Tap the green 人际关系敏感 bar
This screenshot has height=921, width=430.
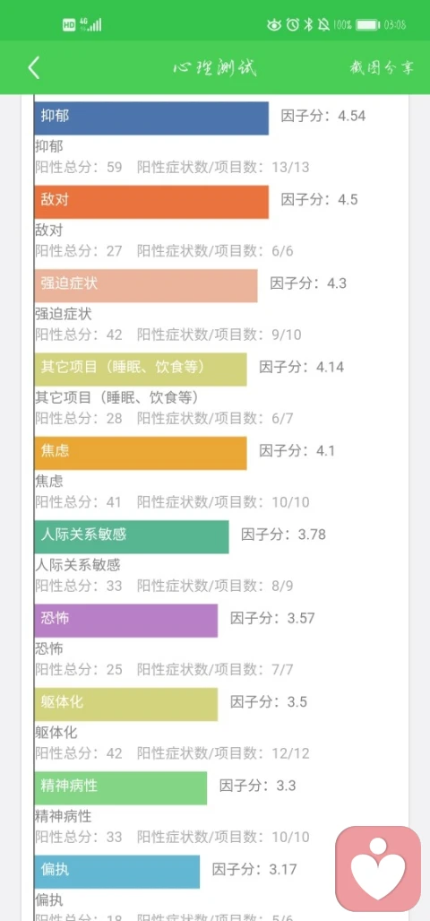tap(132, 537)
